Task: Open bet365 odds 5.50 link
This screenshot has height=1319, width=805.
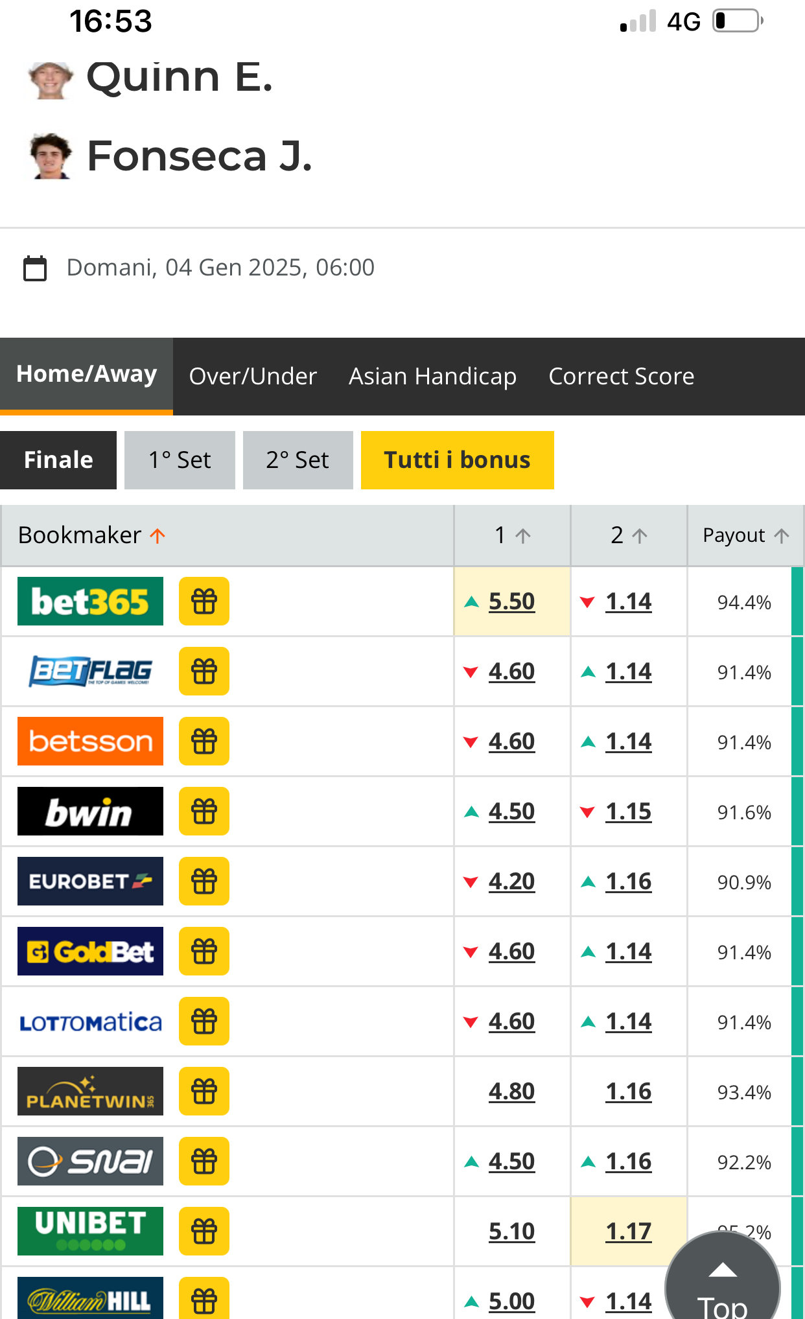Action: click(x=511, y=601)
